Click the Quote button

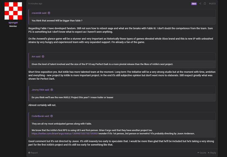click(201, 153)
